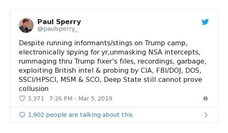The image size is (228, 133).
Task: Open the Paul Sperry display name
Action: point(59,22)
